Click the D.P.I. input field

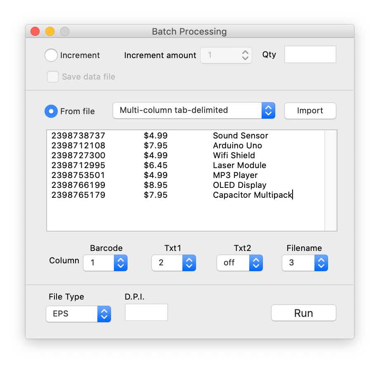coord(146,313)
